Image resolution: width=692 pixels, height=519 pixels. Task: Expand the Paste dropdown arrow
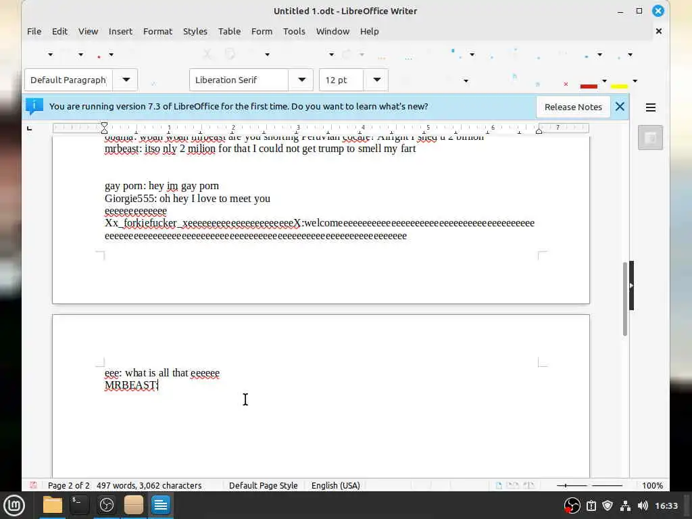(x=267, y=55)
